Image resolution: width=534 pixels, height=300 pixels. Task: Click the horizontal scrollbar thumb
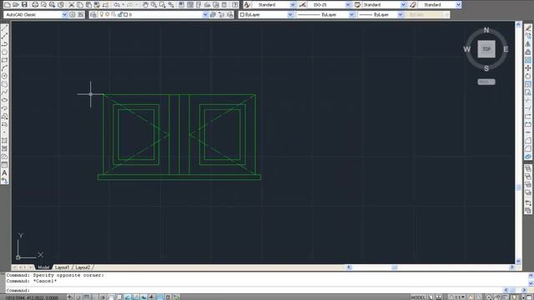click(x=395, y=267)
